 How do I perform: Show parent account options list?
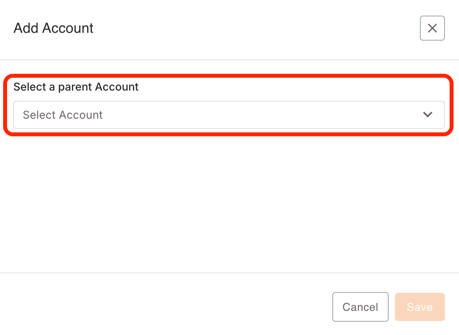(x=229, y=114)
